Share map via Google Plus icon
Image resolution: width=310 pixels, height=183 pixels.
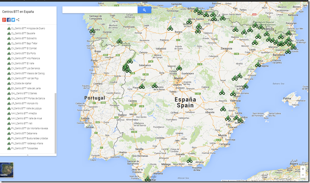tap(4, 20)
